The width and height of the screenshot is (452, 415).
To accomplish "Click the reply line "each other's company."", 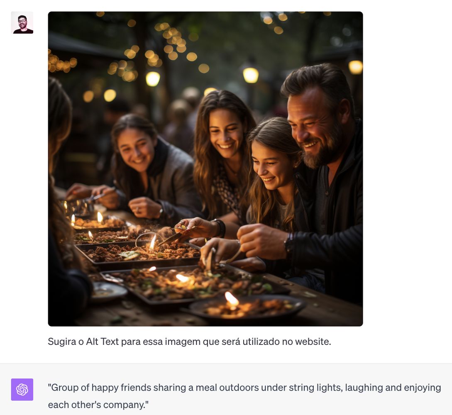I will coord(98,405).
